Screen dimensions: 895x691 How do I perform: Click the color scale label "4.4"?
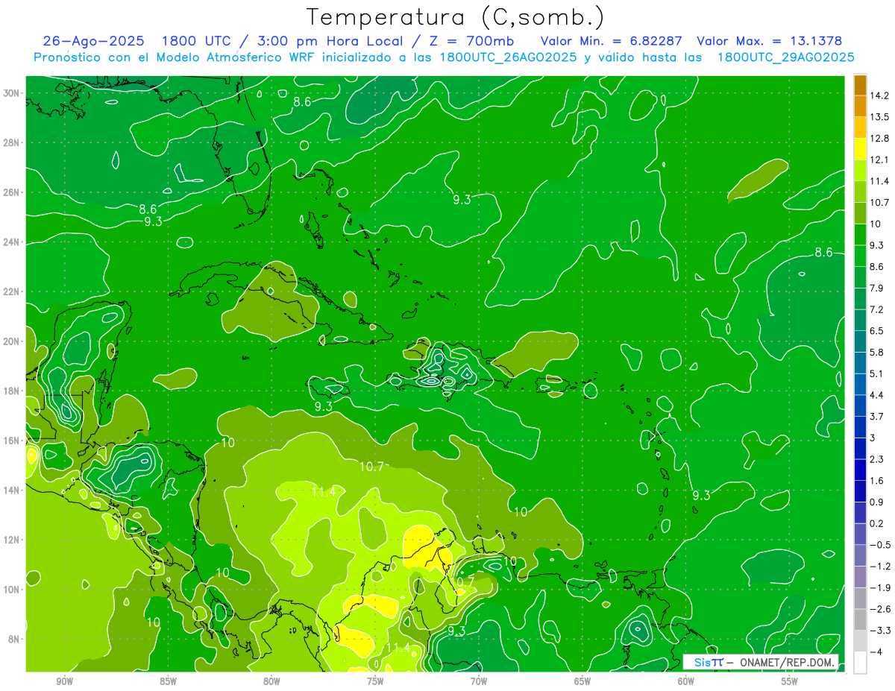click(877, 394)
